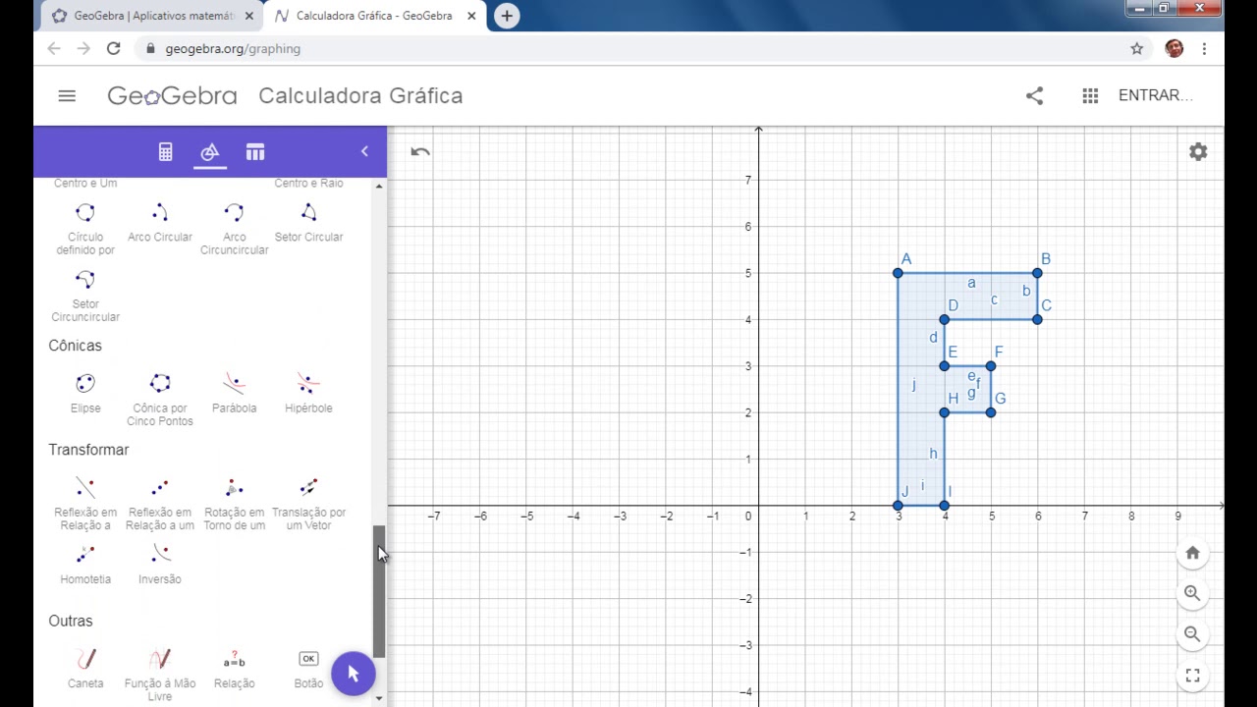This screenshot has width=1257, height=707.
Task: Select the Círculo definido por tool
Action: click(x=85, y=227)
